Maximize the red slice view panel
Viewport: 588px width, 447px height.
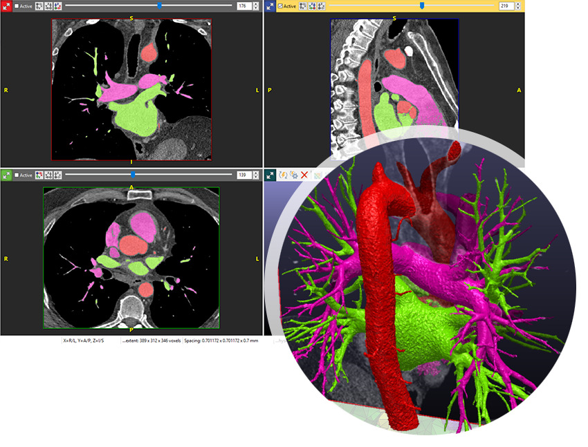click(x=6, y=6)
